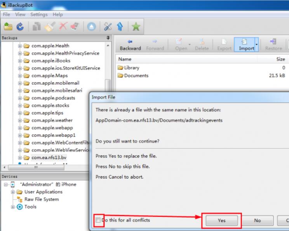Image resolution: width=289 pixels, height=231 pixels.
Task: Open the wrench tools preferences icon
Action: coord(108,26)
